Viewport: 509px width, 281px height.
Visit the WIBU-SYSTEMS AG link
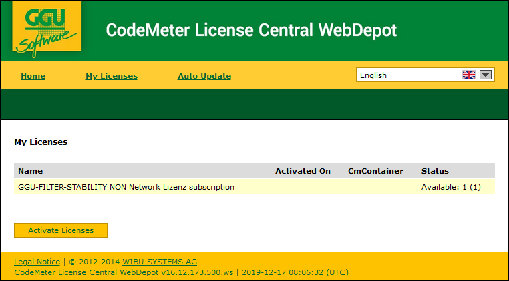point(160,262)
